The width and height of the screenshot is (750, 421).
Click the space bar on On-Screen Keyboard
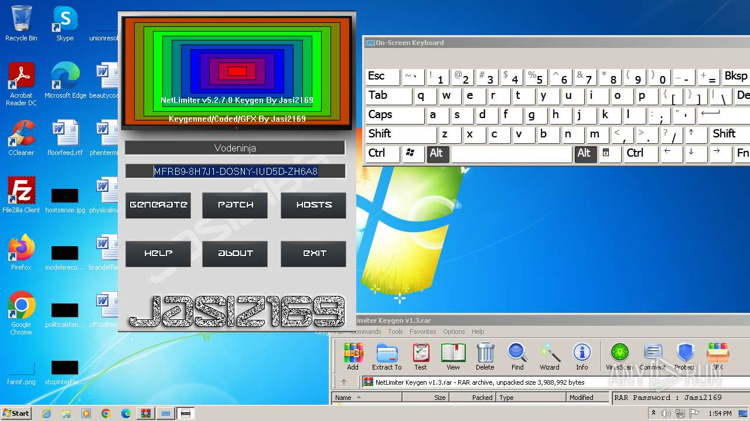click(512, 154)
